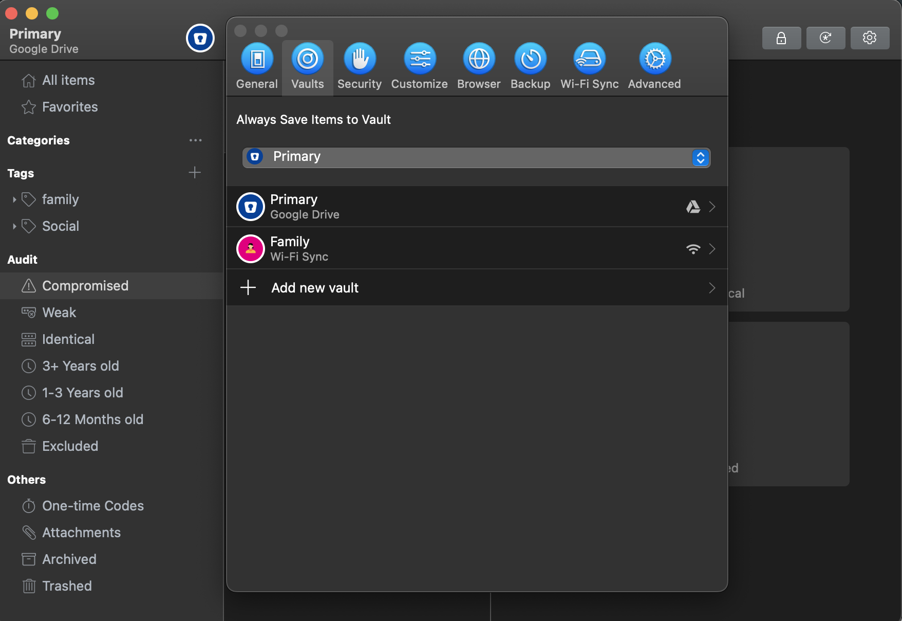Open the Family Wi-Fi Sync vault settings

coord(477,249)
